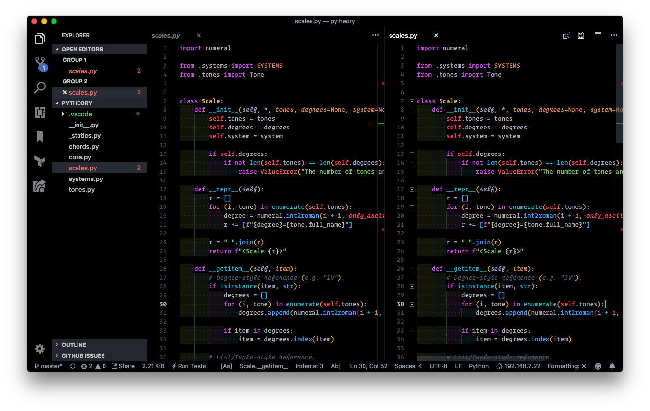Fold __repr__ method at line 17 in right editor

tap(412, 189)
